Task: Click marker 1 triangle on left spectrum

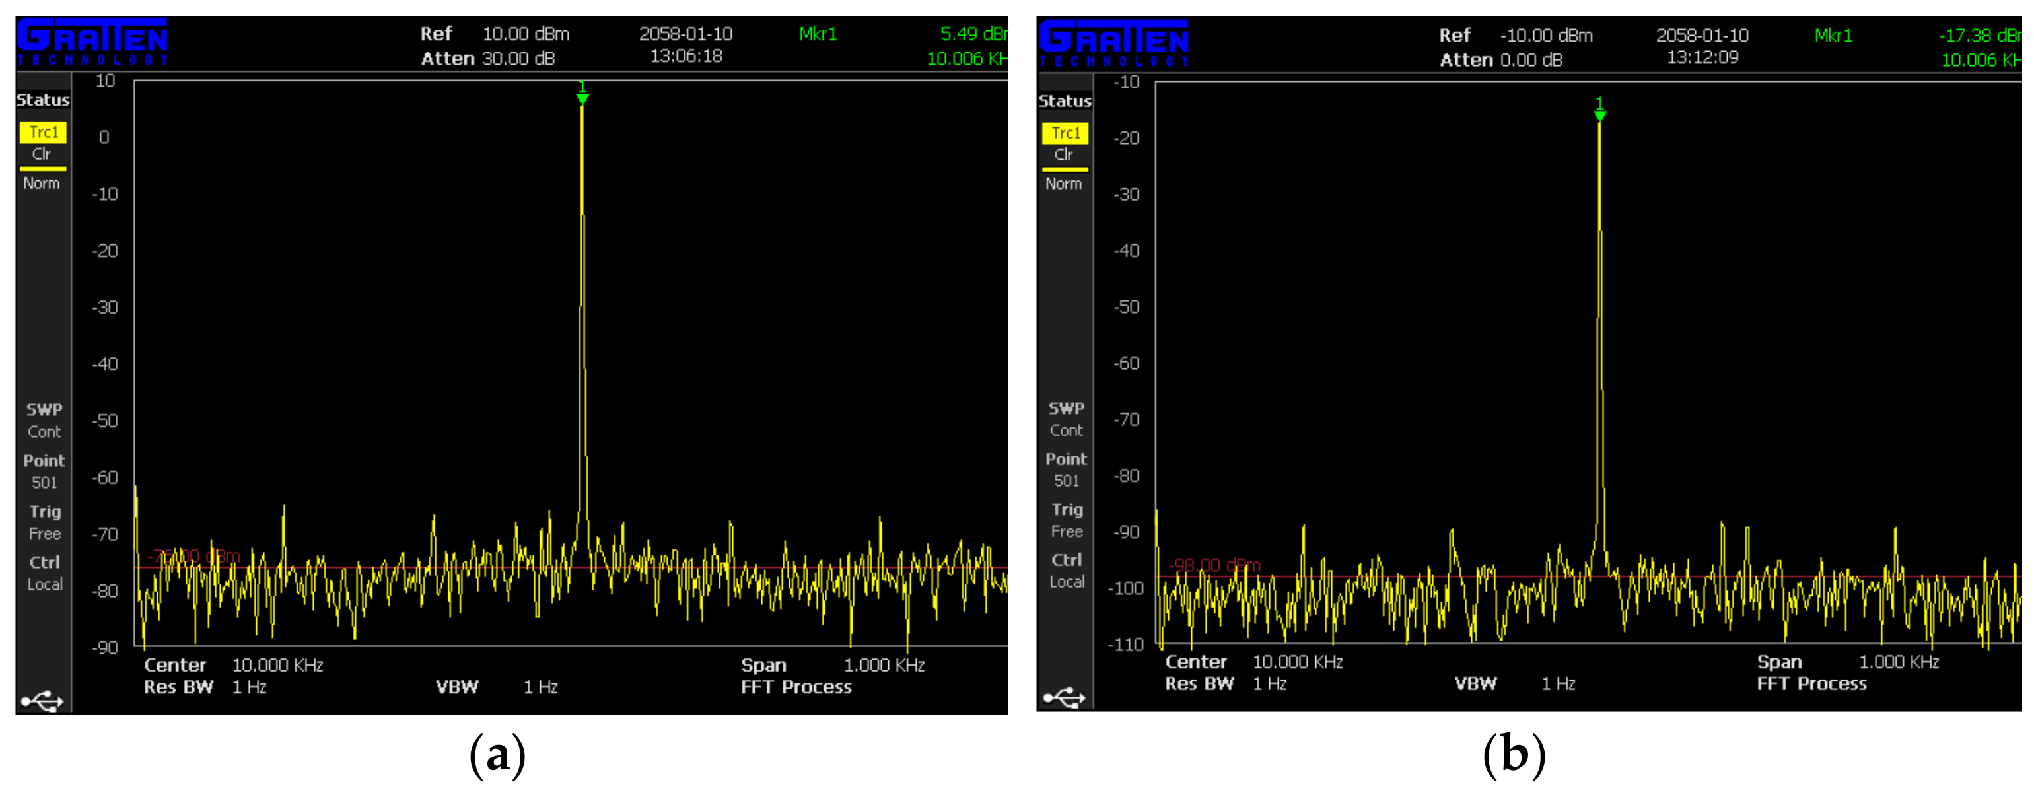Action: tap(582, 97)
